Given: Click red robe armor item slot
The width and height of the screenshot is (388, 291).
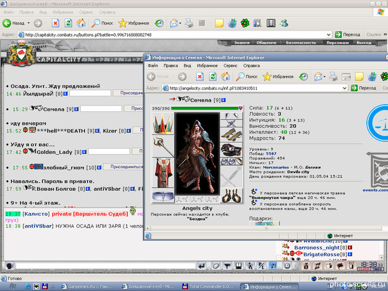Looking at the screenshot, I should click(x=162, y=173).
